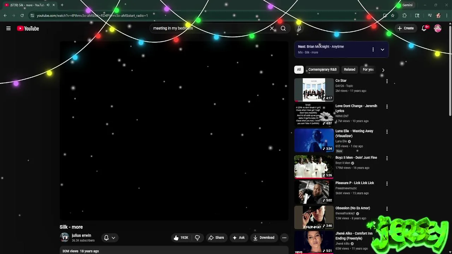This screenshot has width=452, height=254.
Task: Open the julius erwin channel link
Action: (81, 236)
